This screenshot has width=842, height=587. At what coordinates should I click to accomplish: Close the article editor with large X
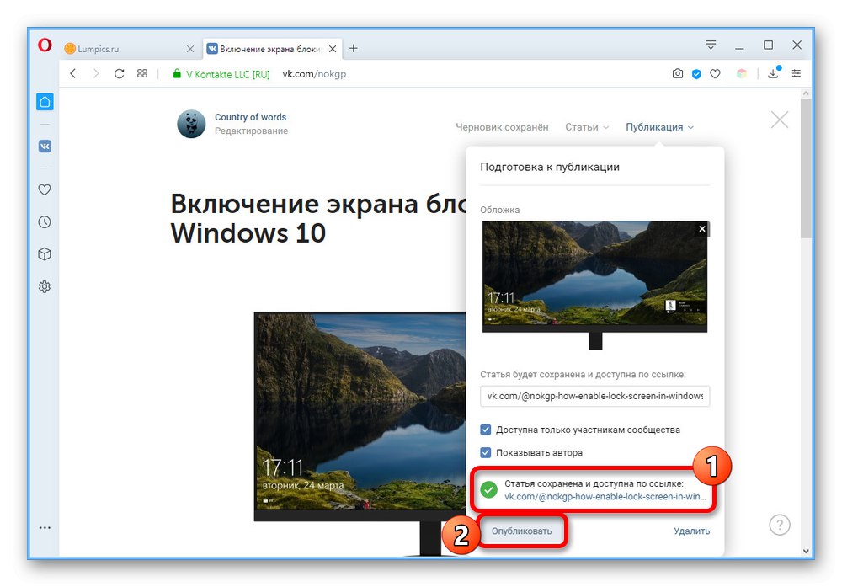(x=780, y=120)
